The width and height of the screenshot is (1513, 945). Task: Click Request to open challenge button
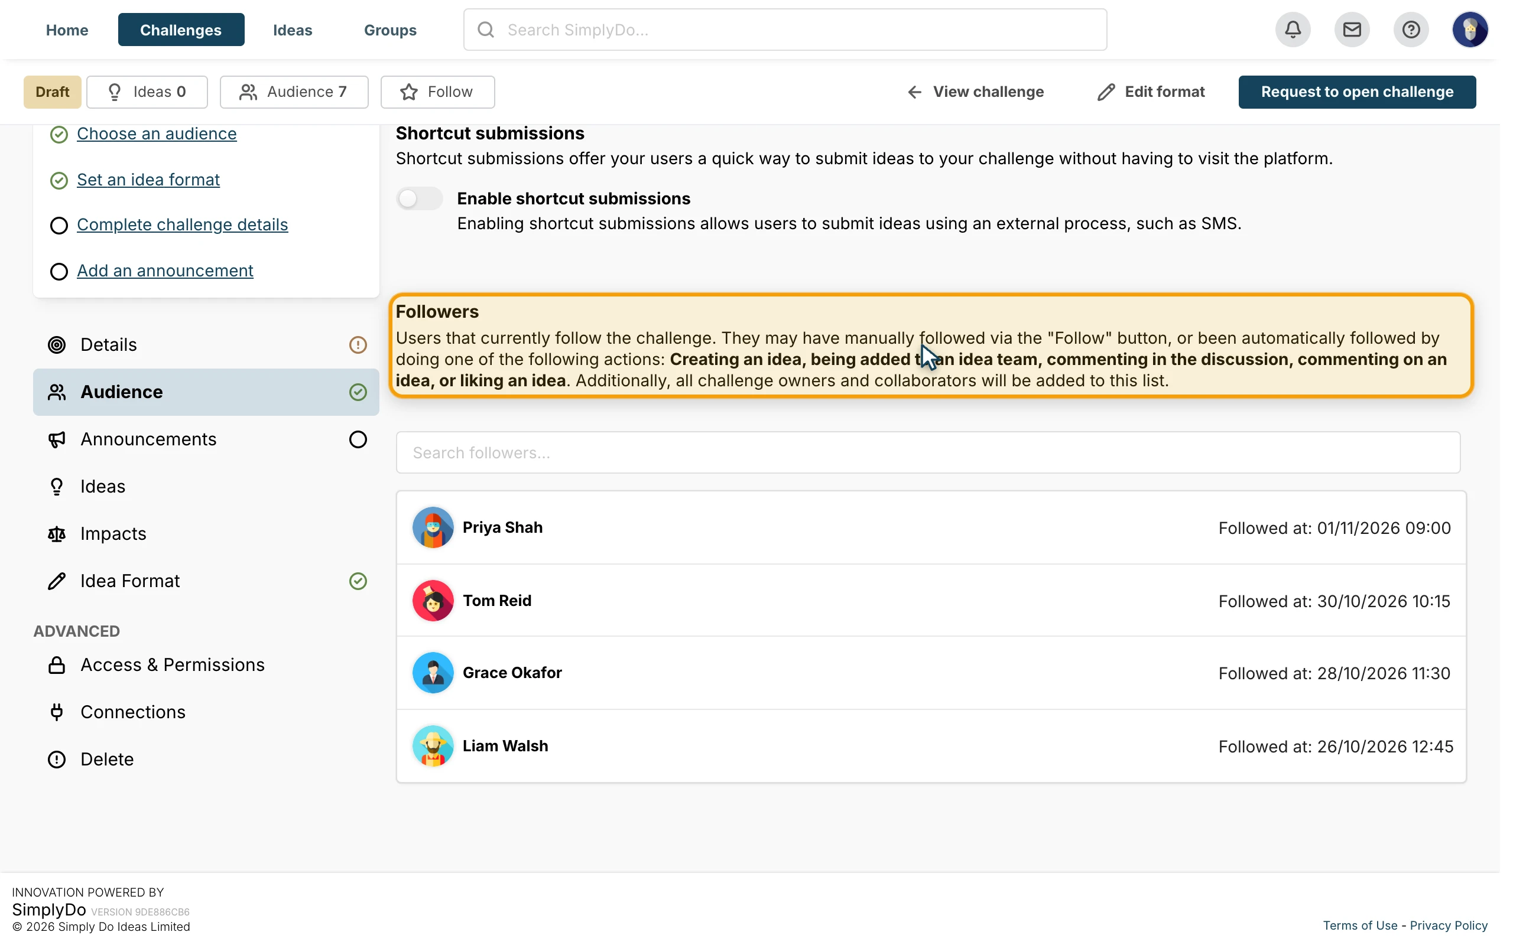pos(1357,92)
